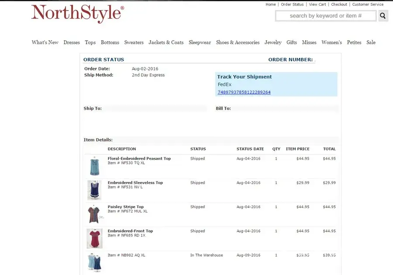Click the NorthStyle logo

tap(78, 13)
